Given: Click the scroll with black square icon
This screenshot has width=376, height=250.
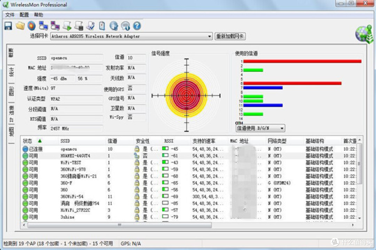Looking at the screenshot, I should [79, 26].
